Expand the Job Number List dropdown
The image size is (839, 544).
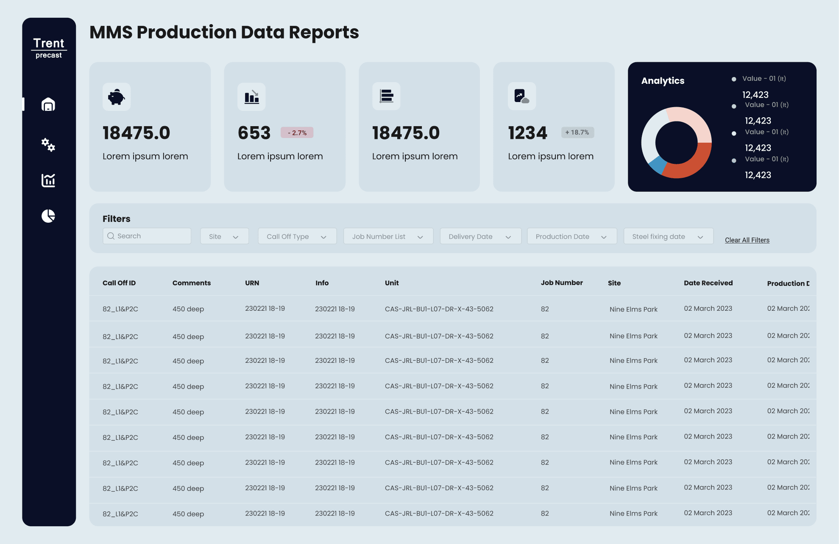click(x=388, y=236)
